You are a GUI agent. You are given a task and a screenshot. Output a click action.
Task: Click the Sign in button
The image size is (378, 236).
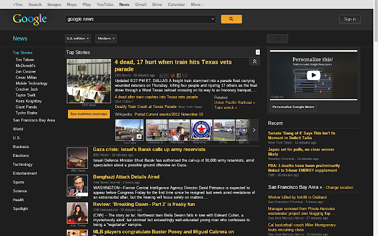coord(350,19)
